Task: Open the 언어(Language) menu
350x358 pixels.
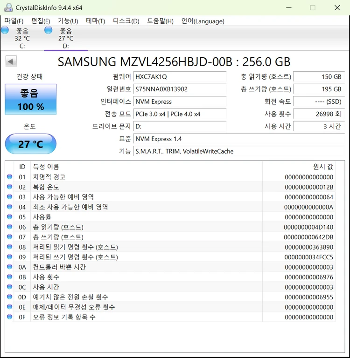Action: [203, 21]
